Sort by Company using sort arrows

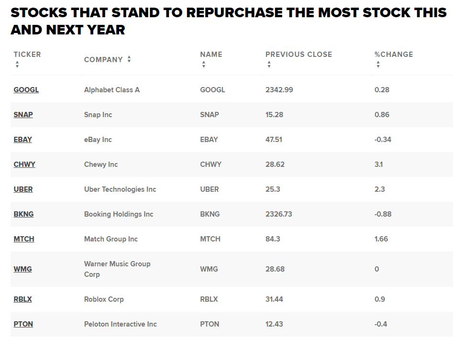pos(129,60)
